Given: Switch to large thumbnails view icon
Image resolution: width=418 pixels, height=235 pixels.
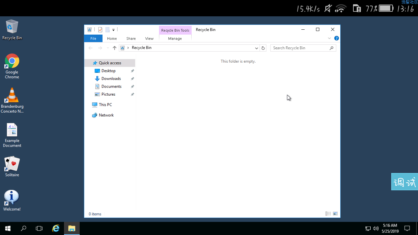Looking at the screenshot, I should pos(335,214).
